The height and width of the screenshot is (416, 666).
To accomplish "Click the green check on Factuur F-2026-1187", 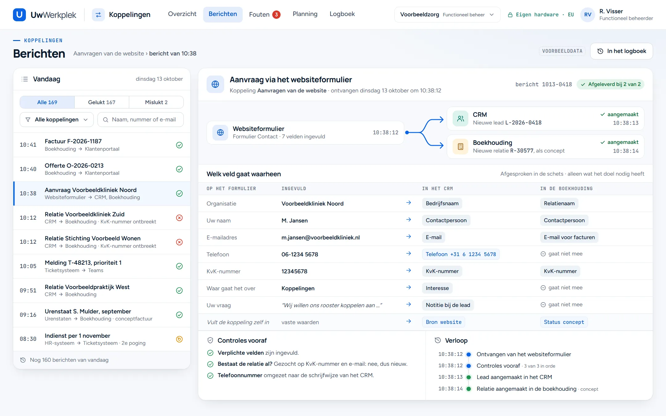I will 179,145.
